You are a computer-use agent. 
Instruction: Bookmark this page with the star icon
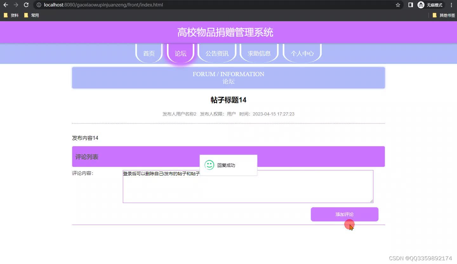(x=398, y=5)
